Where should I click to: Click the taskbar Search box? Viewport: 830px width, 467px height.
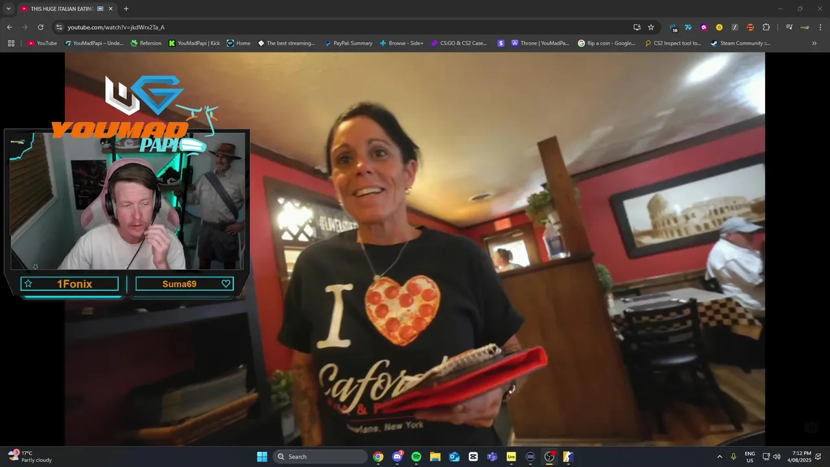point(320,457)
